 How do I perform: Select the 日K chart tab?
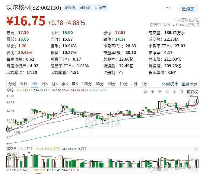(x=35, y=84)
